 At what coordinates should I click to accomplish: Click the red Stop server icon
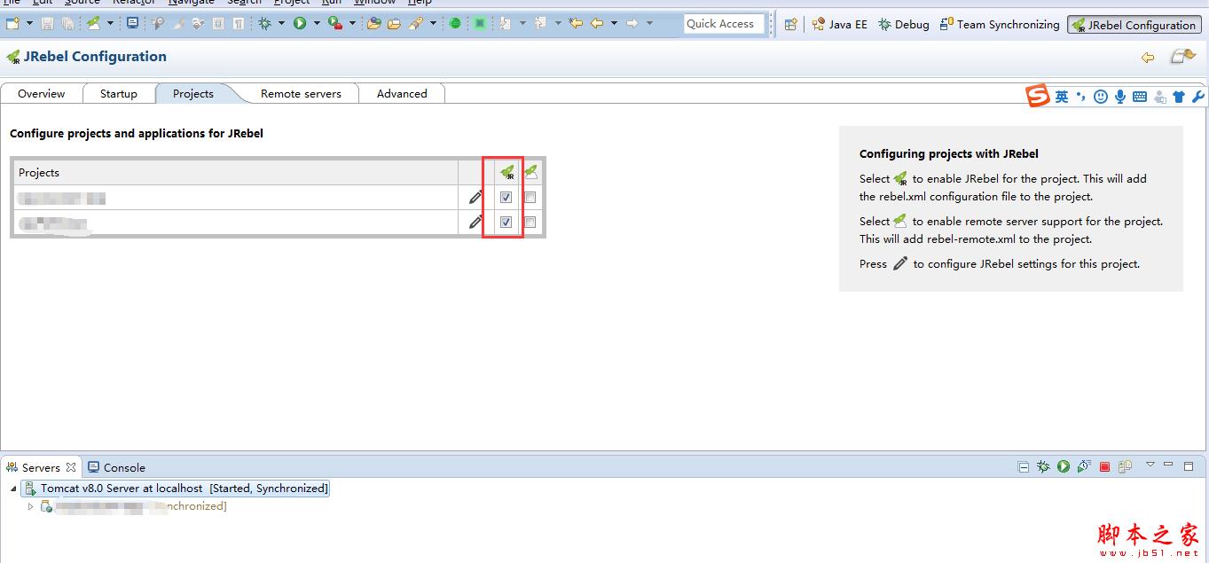click(x=1105, y=466)
